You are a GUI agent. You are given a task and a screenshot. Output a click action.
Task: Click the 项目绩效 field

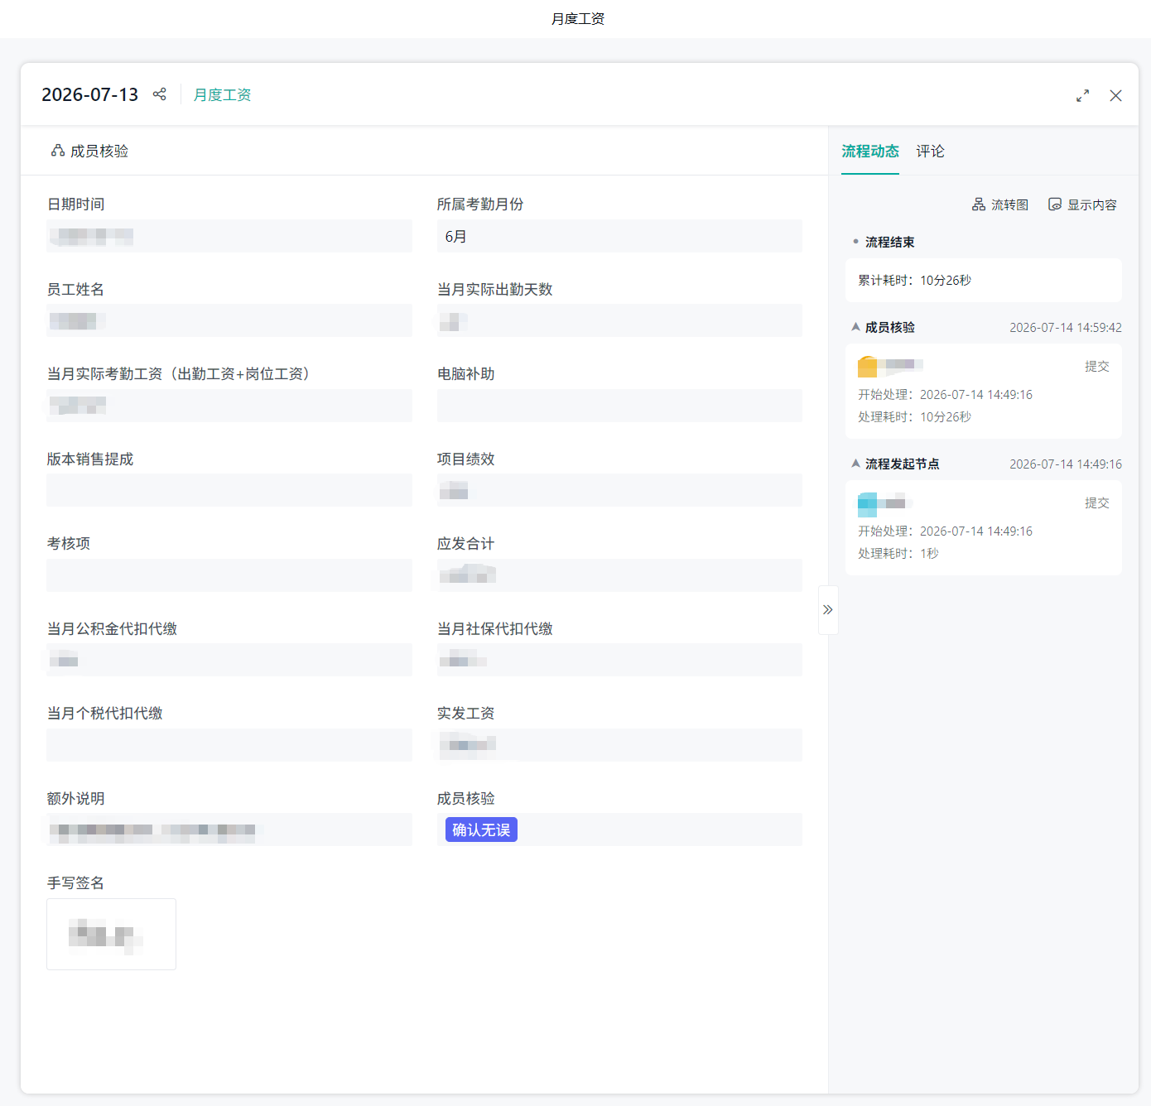(619, 490)
